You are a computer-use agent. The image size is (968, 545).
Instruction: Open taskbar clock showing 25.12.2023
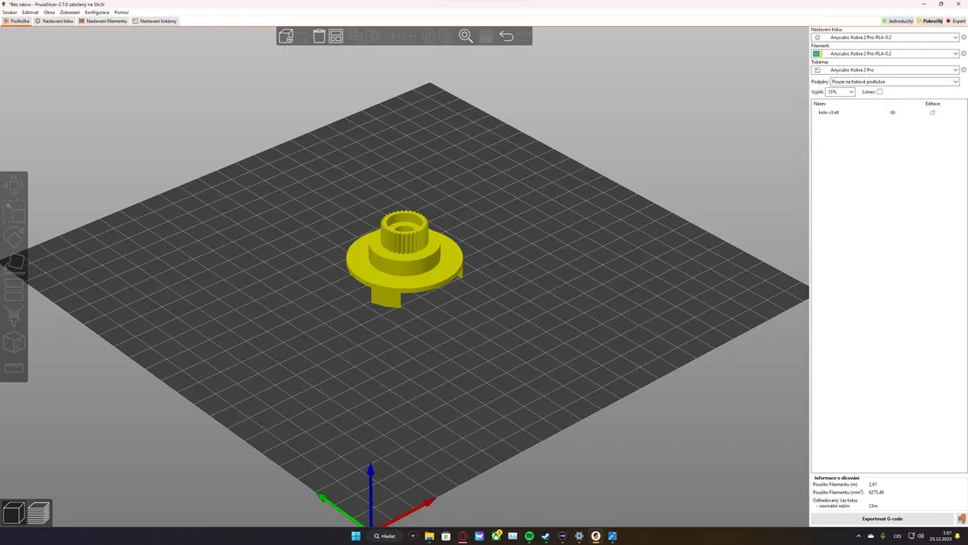coord(943,536)
